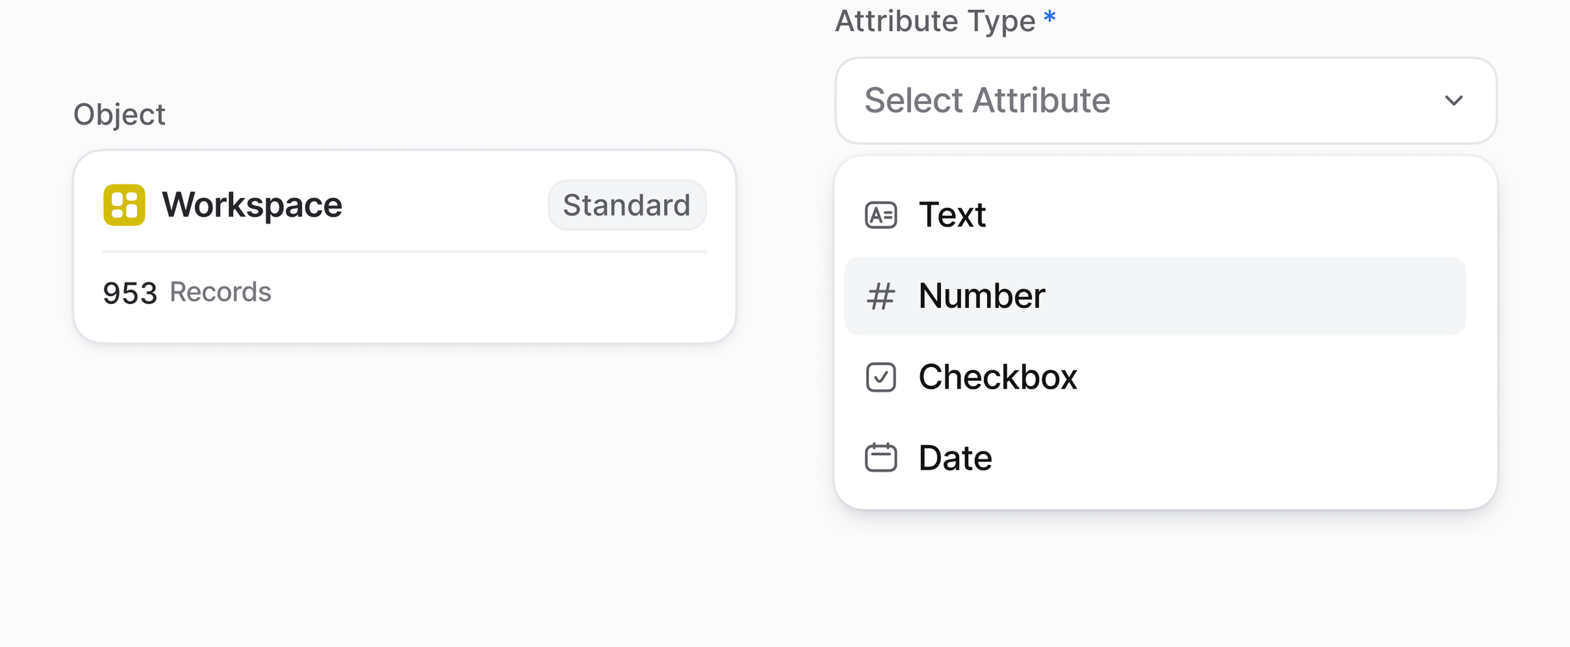
Task: Click the yellow Workspace object icon
Action: pos(124,205)
